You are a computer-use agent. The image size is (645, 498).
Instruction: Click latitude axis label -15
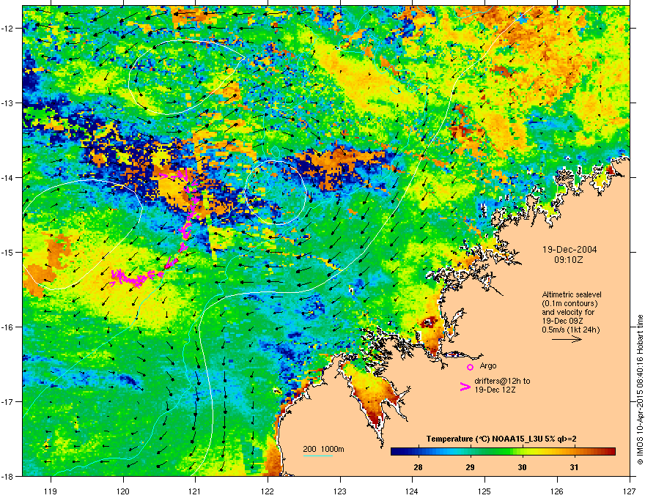7,252
